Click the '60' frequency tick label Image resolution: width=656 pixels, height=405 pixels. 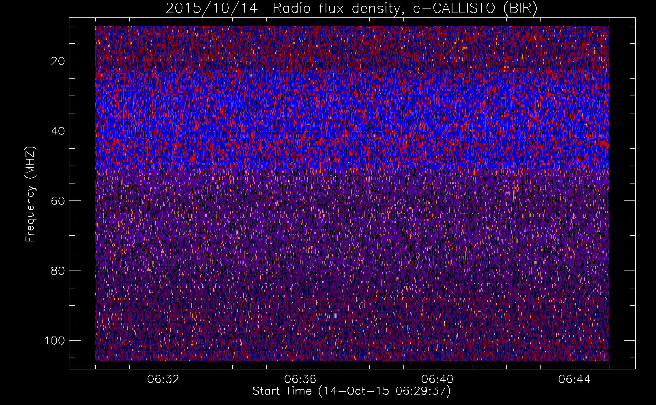click(58, 201)
